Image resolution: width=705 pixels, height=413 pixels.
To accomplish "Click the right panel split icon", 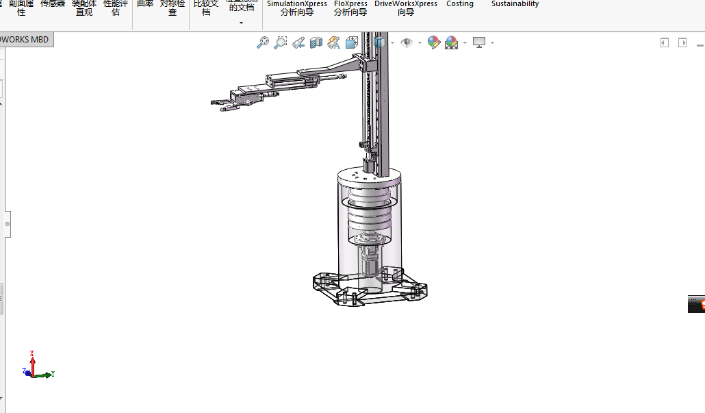I will pos(682,42).
